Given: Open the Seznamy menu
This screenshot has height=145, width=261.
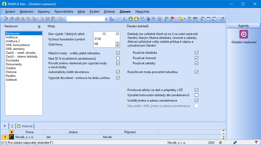Looking at the screenshot, I should (x=44, y=12).
